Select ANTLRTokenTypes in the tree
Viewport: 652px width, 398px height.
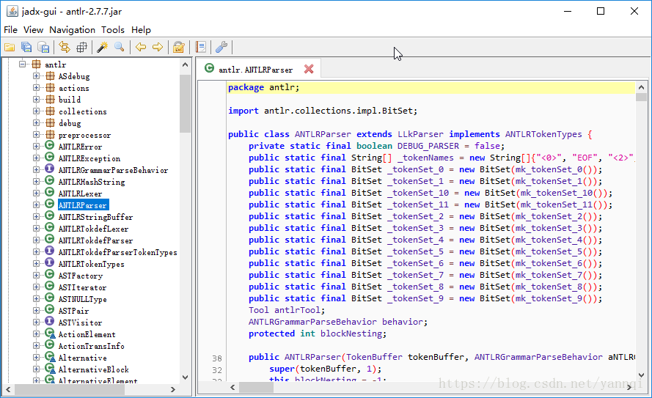[91, 264]
